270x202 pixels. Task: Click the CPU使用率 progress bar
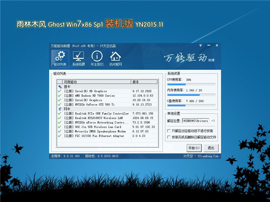(191, 85)
